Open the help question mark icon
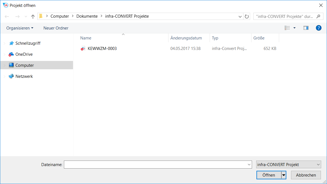327x184 pixels. point(318,28)
